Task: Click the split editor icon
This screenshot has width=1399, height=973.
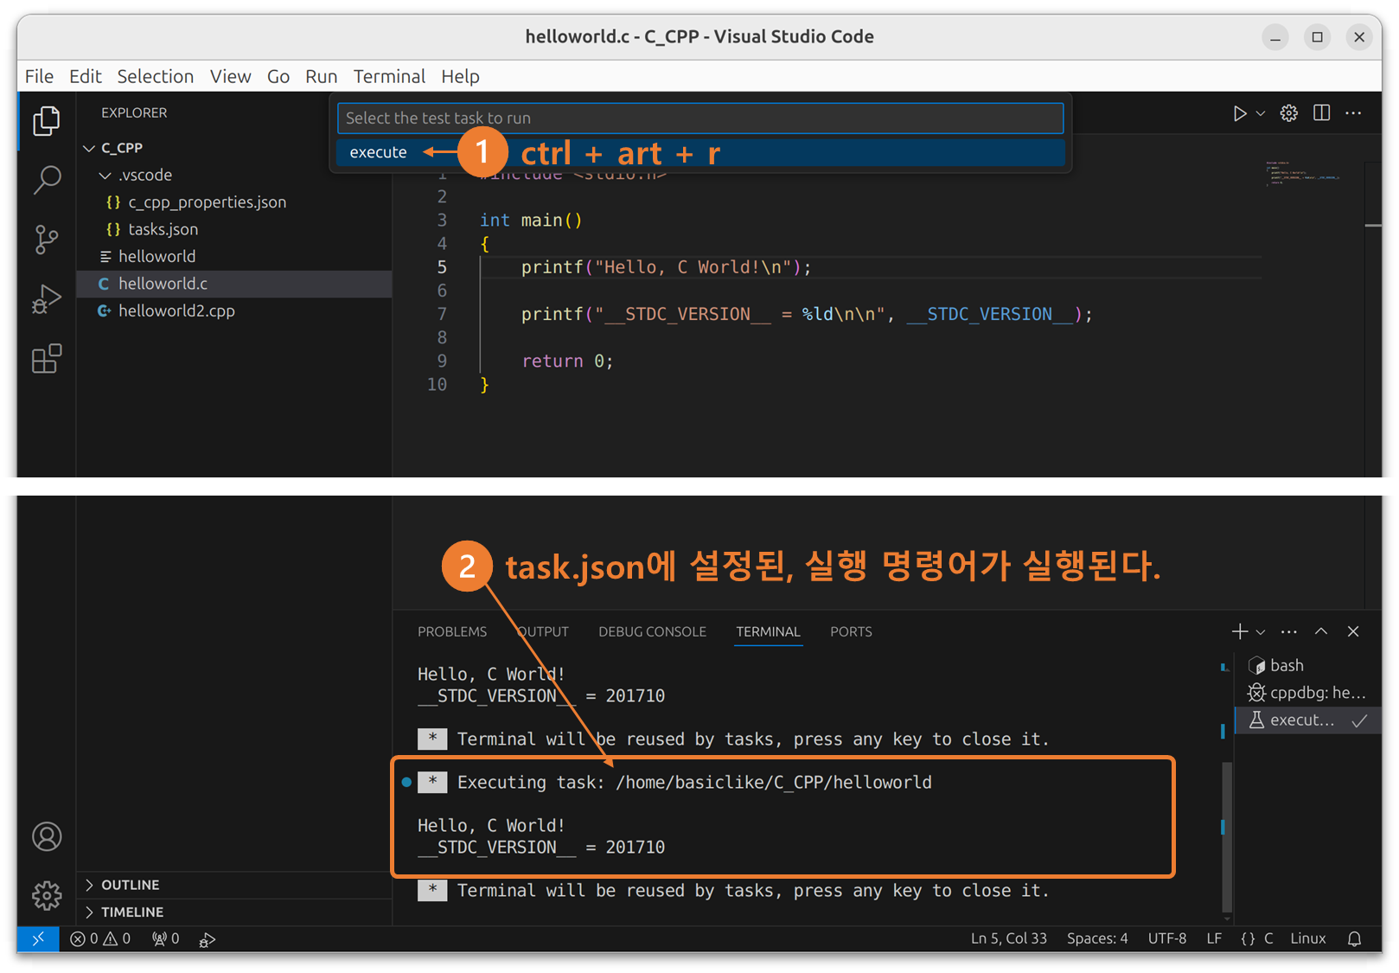Action: pos(1321,113)
